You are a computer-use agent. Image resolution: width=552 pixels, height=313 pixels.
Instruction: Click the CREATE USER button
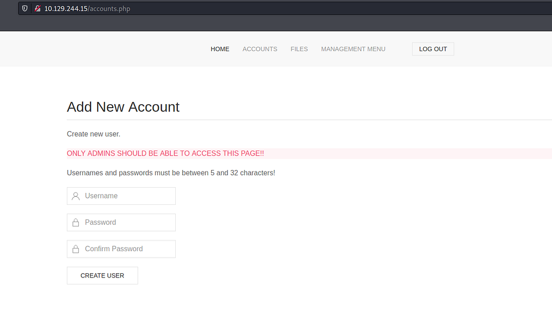pos(102,276)
